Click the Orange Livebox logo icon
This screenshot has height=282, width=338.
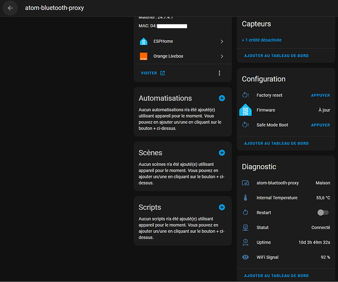pyautogui.click(x=143, y=56)
